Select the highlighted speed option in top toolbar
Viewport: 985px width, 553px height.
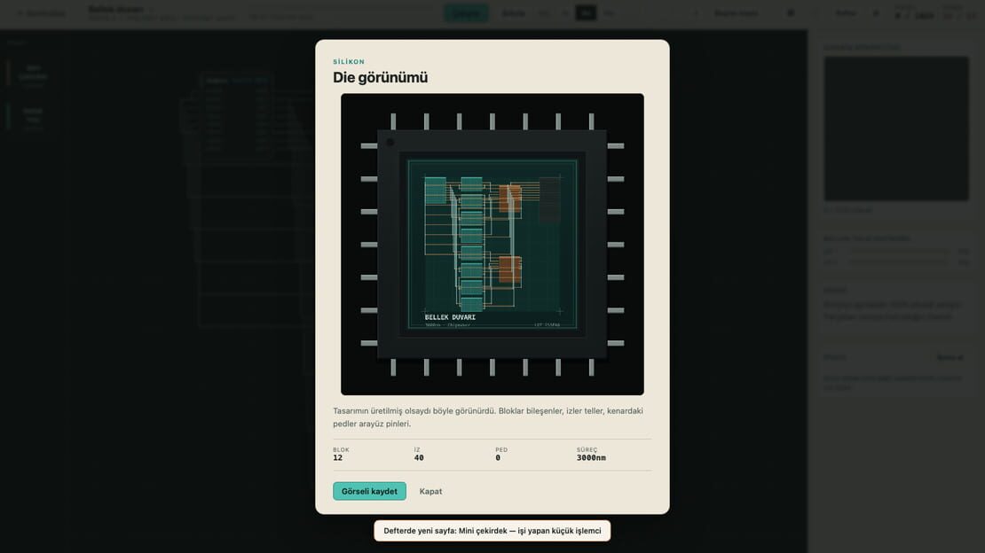(x=586, y=13)
